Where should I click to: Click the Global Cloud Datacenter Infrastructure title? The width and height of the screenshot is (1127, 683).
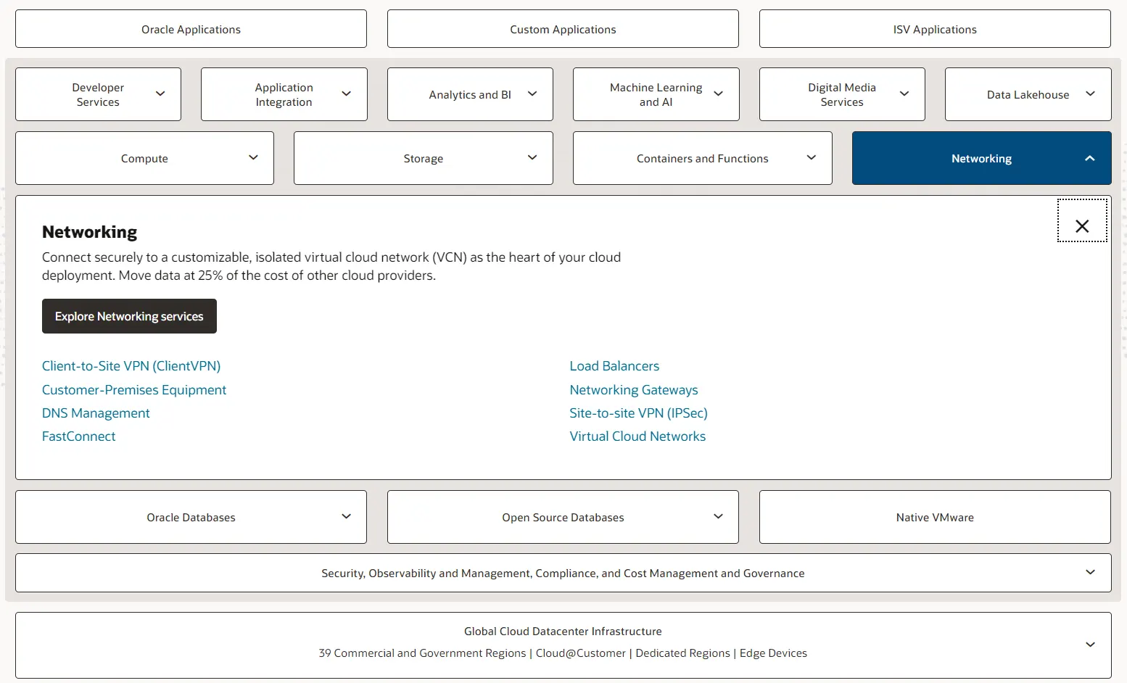click(563, 632)
